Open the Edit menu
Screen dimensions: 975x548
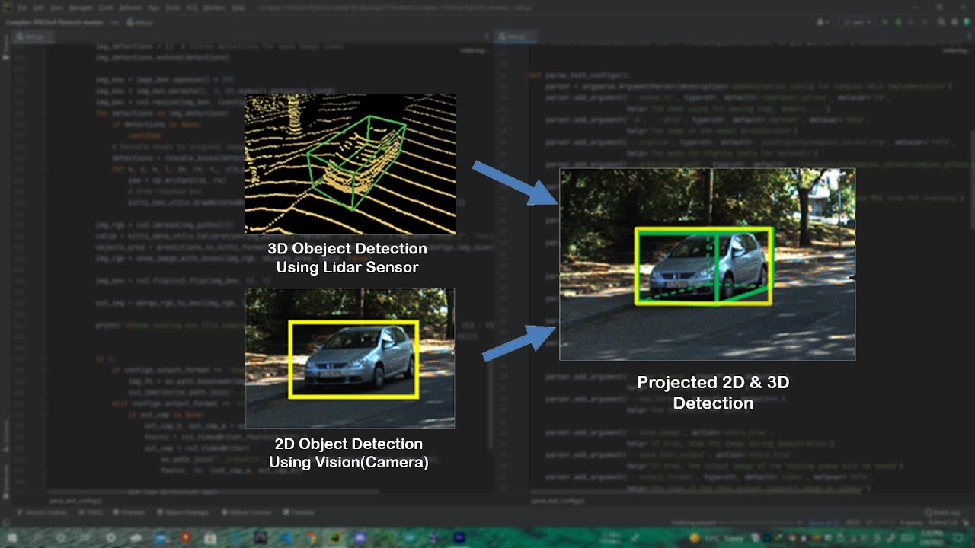click(x=38, y=8)
